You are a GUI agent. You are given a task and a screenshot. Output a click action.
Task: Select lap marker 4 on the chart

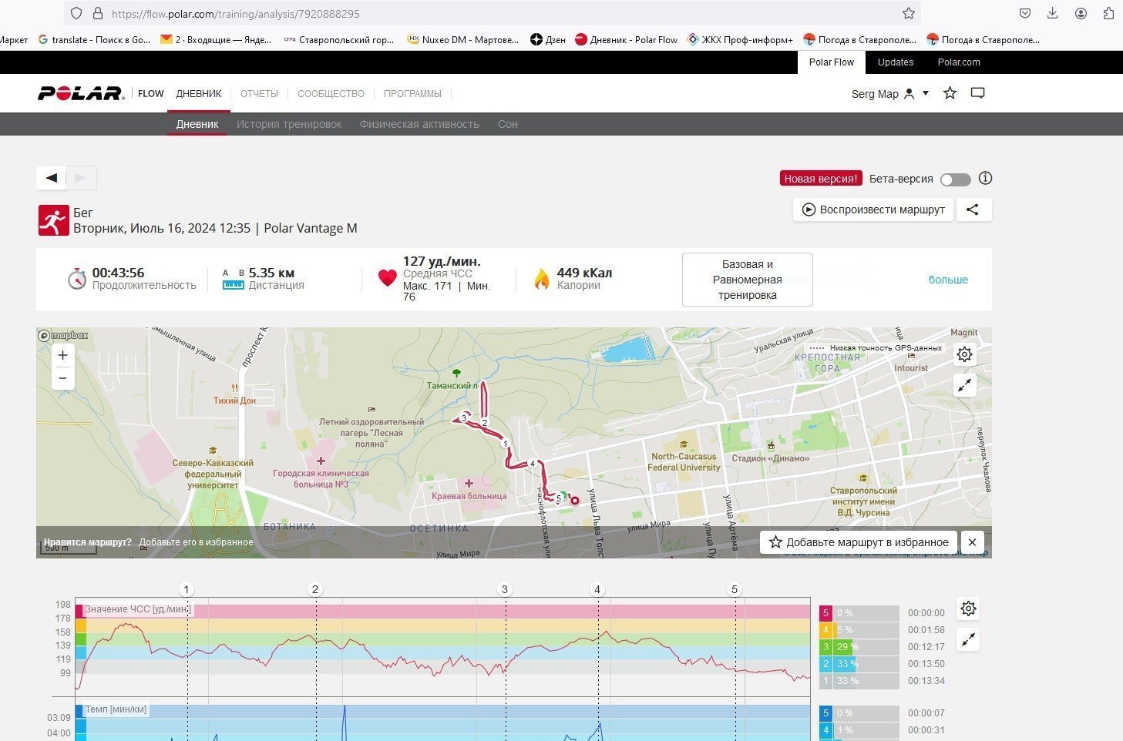coord(597,589)
